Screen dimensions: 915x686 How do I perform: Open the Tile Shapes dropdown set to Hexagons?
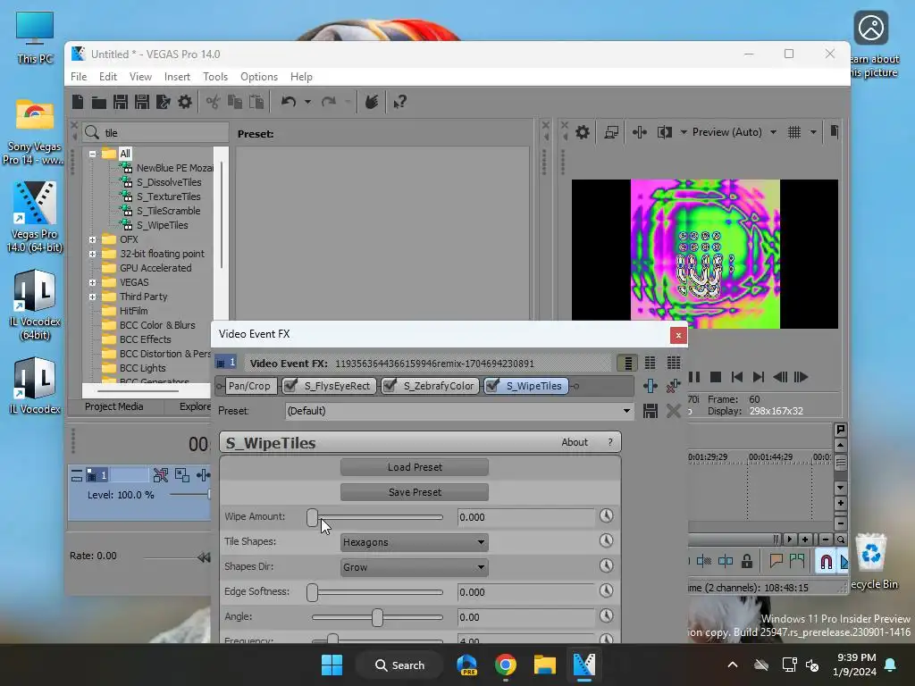415,542
